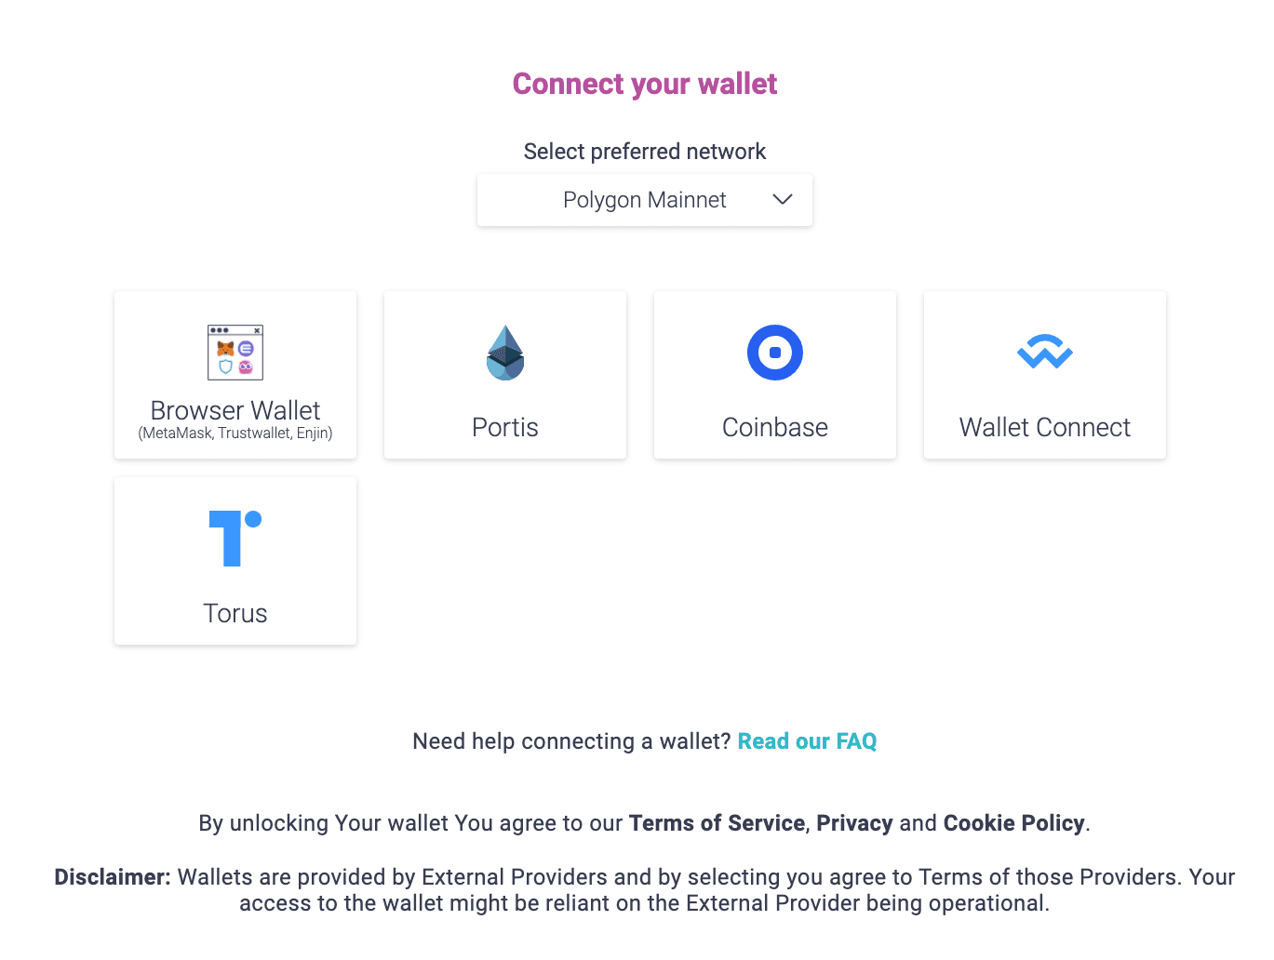Open the Cookie Policy link
The image size is (1274, 960).
tap(1014, 823)
